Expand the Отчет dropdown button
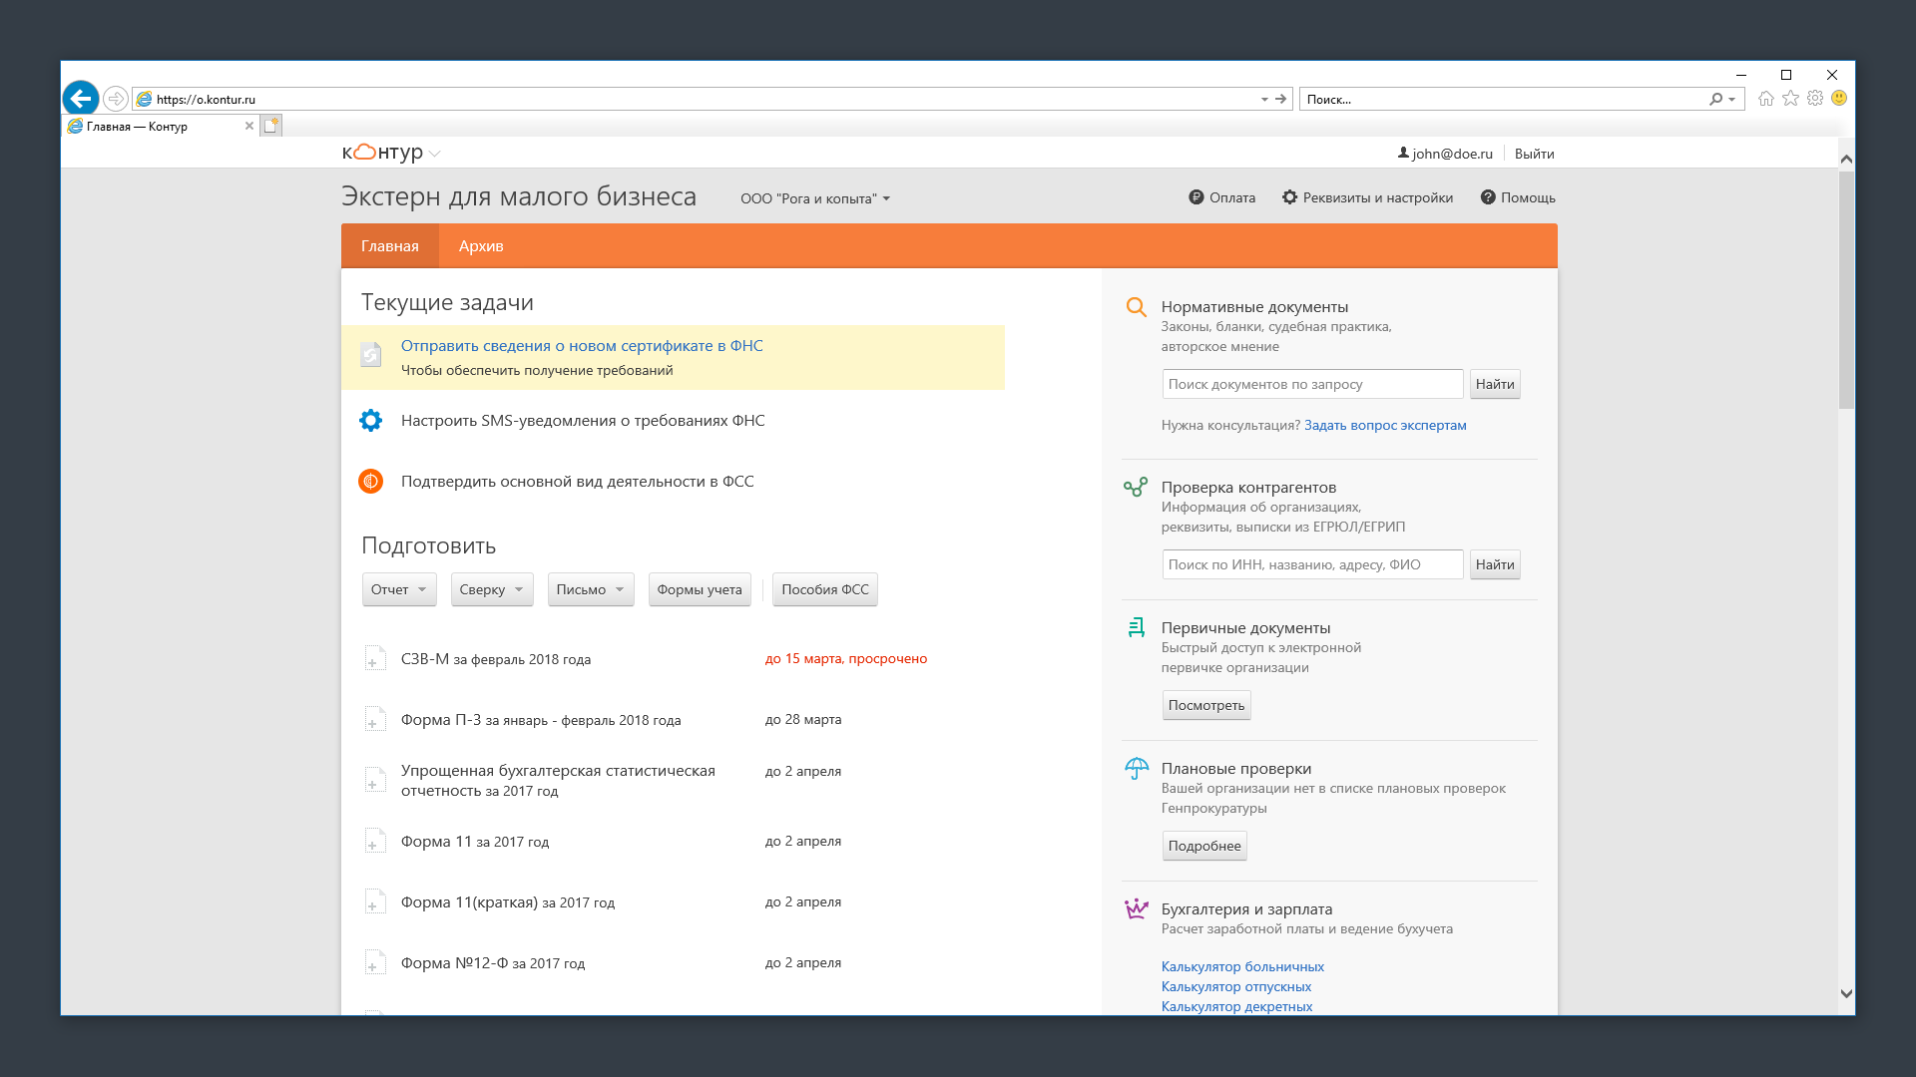Screen dimensions: 1916x1077 click(x=399, y=589)
